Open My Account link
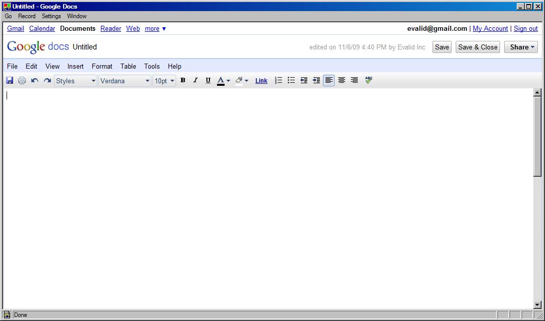Image resolution: width=545 pixels, height=321 pixels. (490, 29)
